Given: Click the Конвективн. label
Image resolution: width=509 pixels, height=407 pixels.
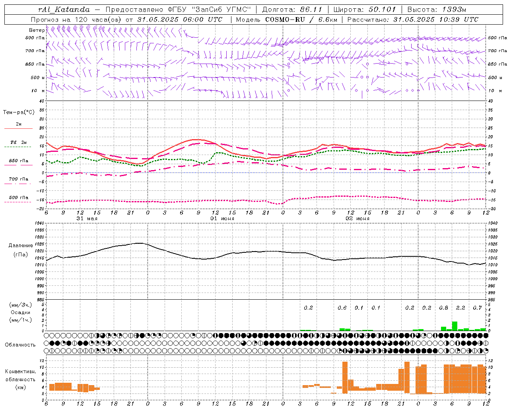Looking at the screenshot, I should coord(21,372).
